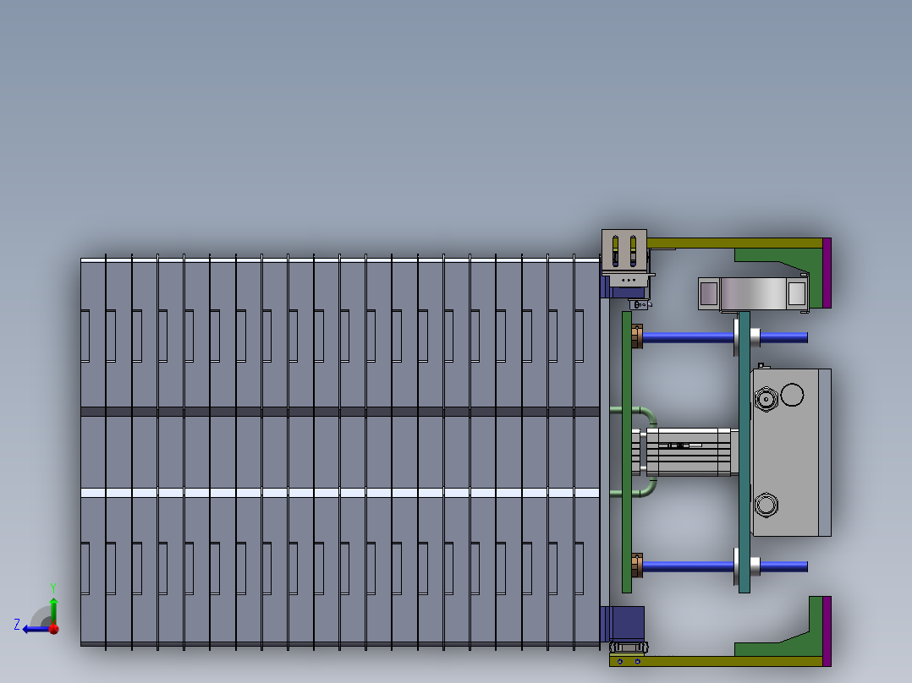Select the silver horizontal cylinder
The width and height of the screenshot is (912, 683).
[x=753, y=293]
